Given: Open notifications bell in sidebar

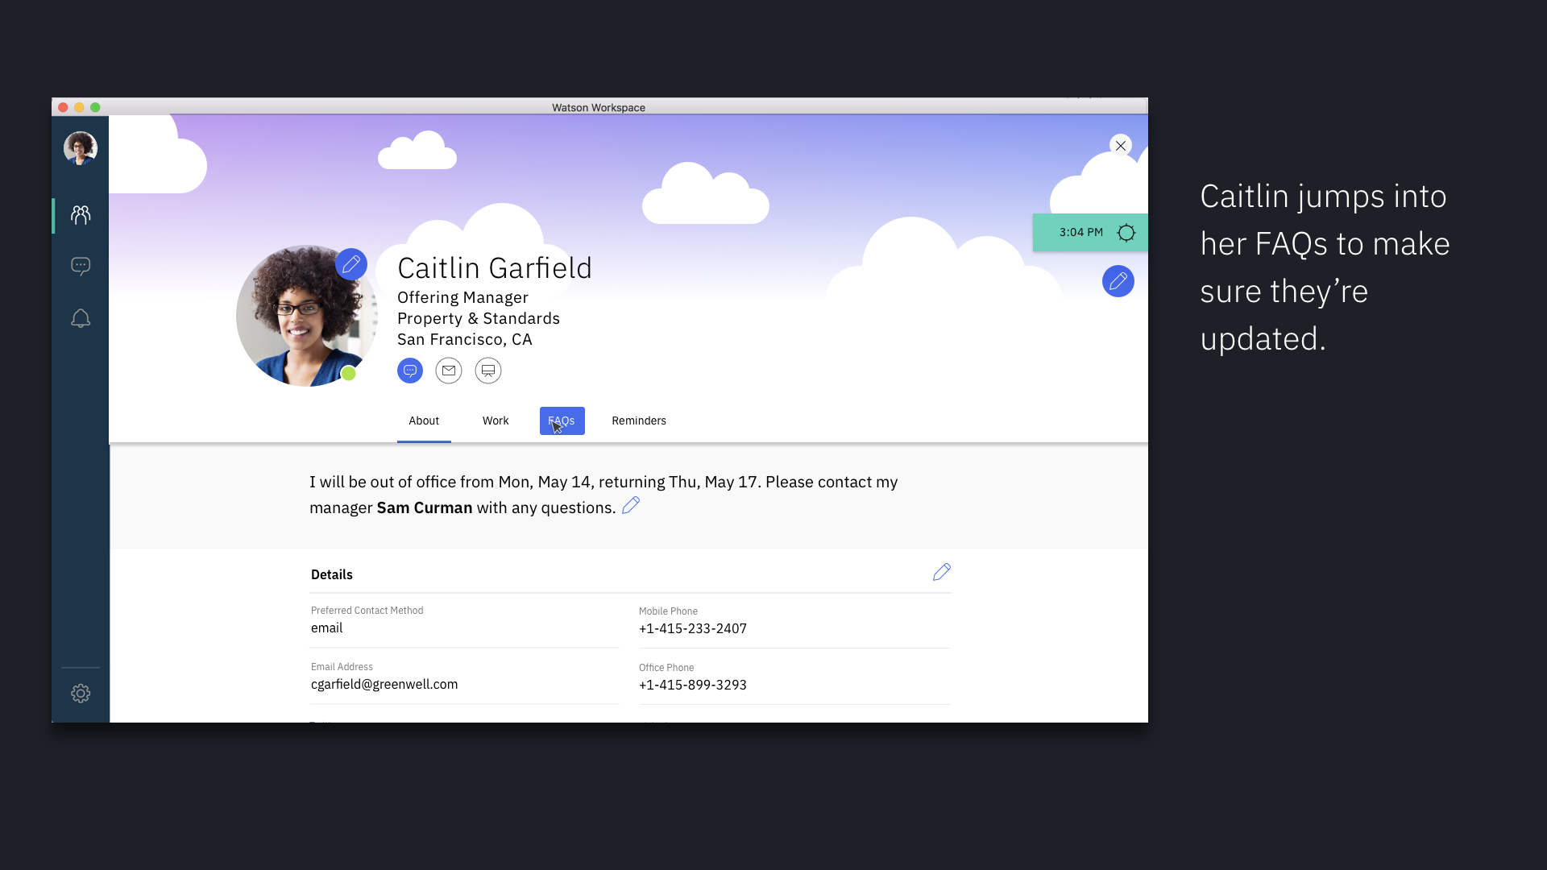Looking at the screenshot, I should (81, 319).
